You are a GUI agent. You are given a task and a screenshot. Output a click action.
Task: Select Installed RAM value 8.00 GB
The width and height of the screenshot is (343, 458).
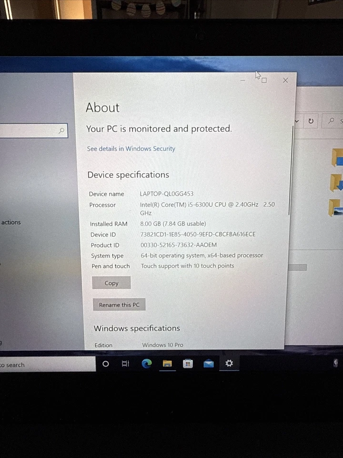pos(173,224)
